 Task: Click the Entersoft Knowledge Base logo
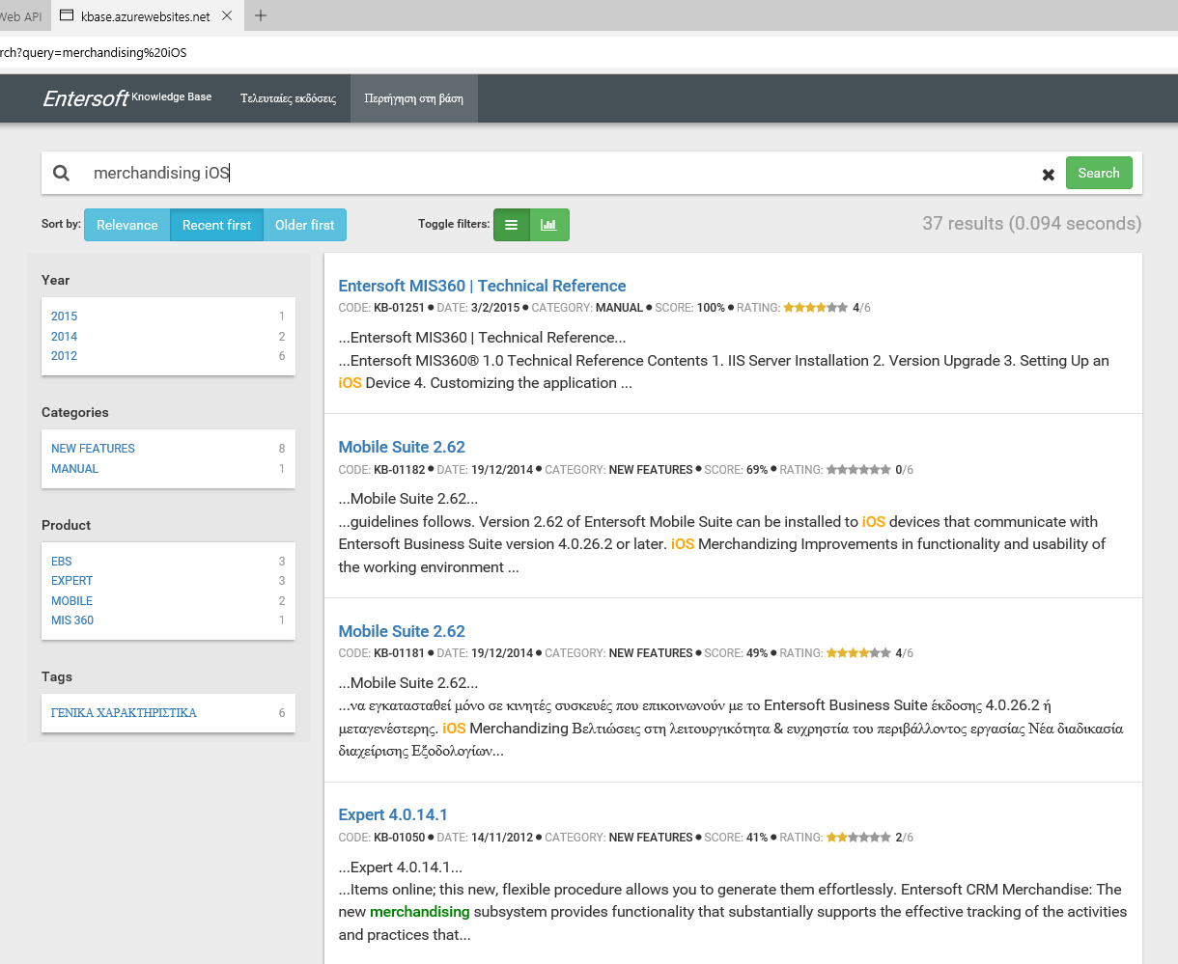tap(126, 97)
